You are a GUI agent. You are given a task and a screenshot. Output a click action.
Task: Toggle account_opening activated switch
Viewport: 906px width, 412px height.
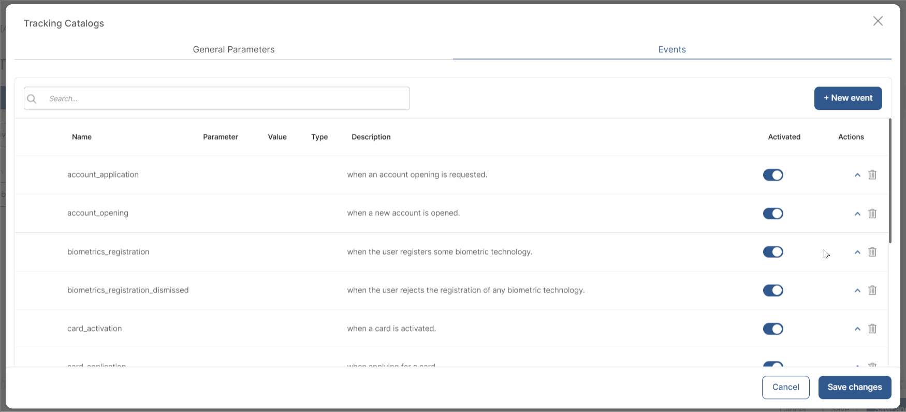pos(773,214)
